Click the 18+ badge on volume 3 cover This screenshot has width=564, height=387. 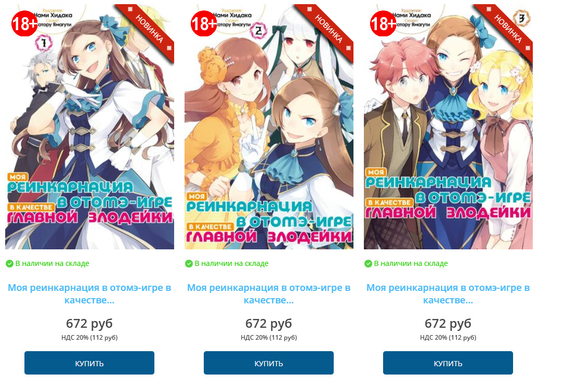(383, 24)
